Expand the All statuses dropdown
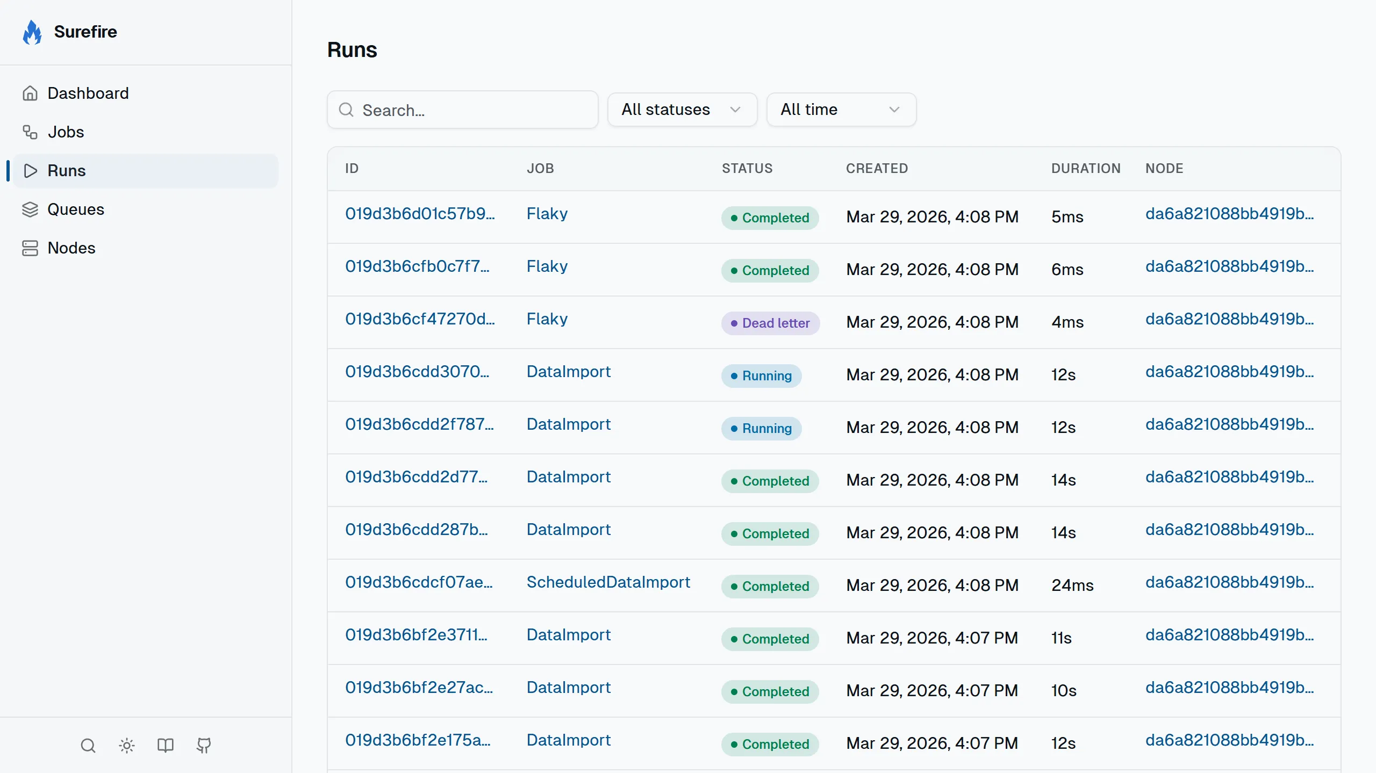This screenshot has width=1376, height=773. (x=682, y=110)
